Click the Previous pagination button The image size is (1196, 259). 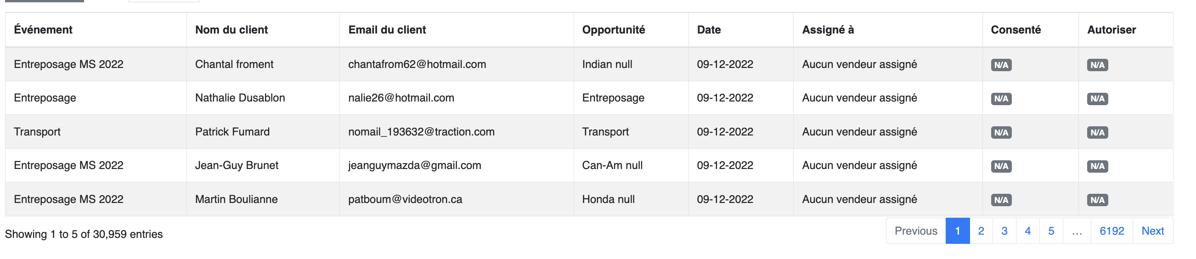click(916, 231)
